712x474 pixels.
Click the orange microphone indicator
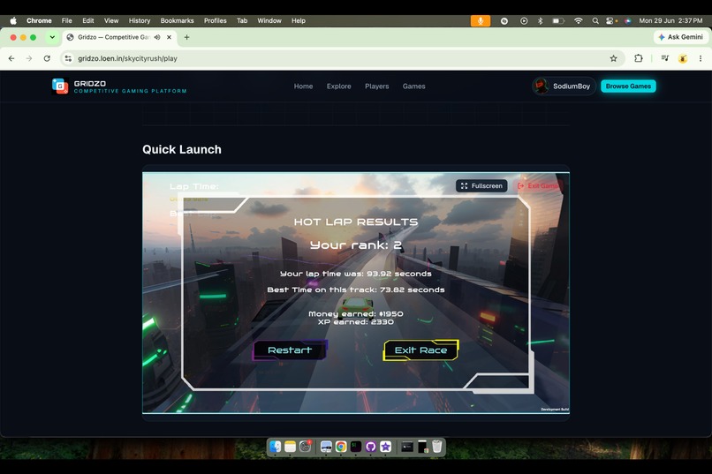(x=481, y=21)
